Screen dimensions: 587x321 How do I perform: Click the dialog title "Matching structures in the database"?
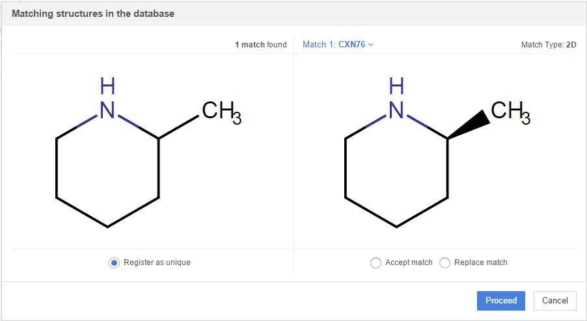click(93, 13)
